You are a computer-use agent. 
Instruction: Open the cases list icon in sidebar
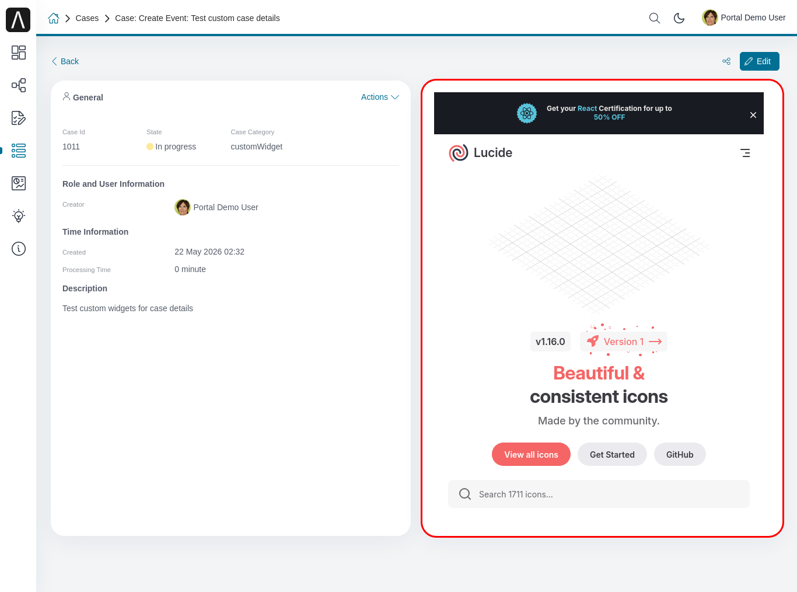tap(19, 151)
